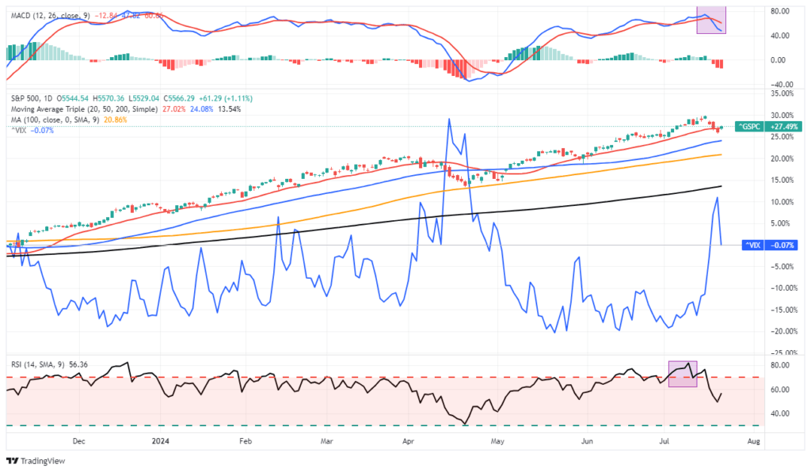Click the Moving Average Triple legend
The height and width of the screenshot is (472, 811).
[x=84, y=109]
